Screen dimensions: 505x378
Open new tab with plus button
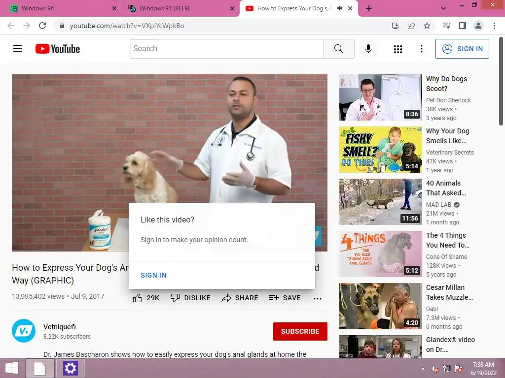(369, 8)
